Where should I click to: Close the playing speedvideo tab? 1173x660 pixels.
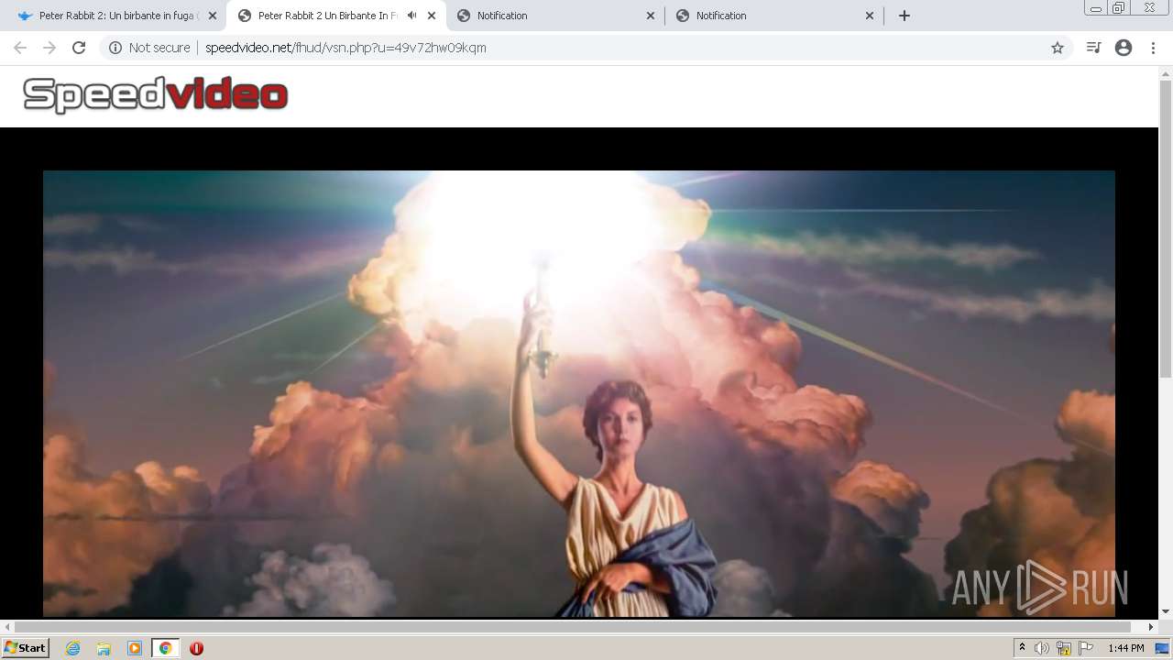(x=432, y=16)
